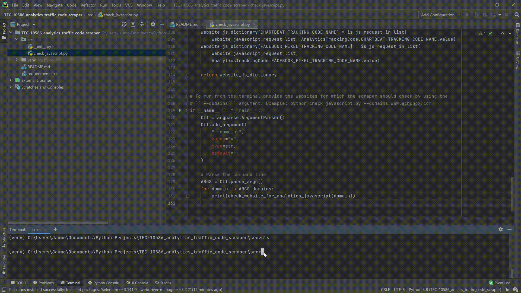The image size is (521, 293).
Task: Open the Tools menu
Action: (116, 5)
